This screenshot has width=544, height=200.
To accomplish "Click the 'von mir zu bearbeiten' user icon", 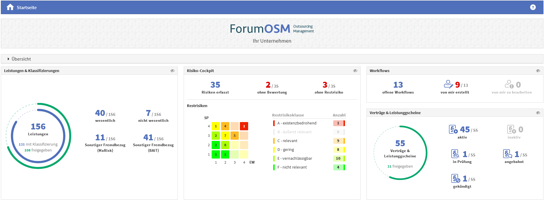I will (x=509, y=84).
